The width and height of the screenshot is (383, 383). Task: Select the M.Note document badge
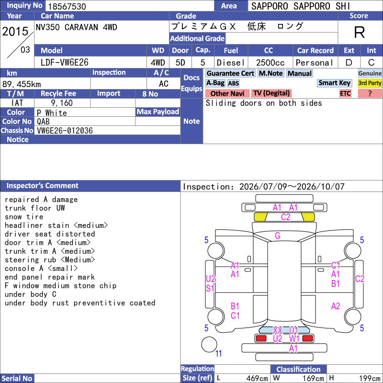[x=271, y=73]
